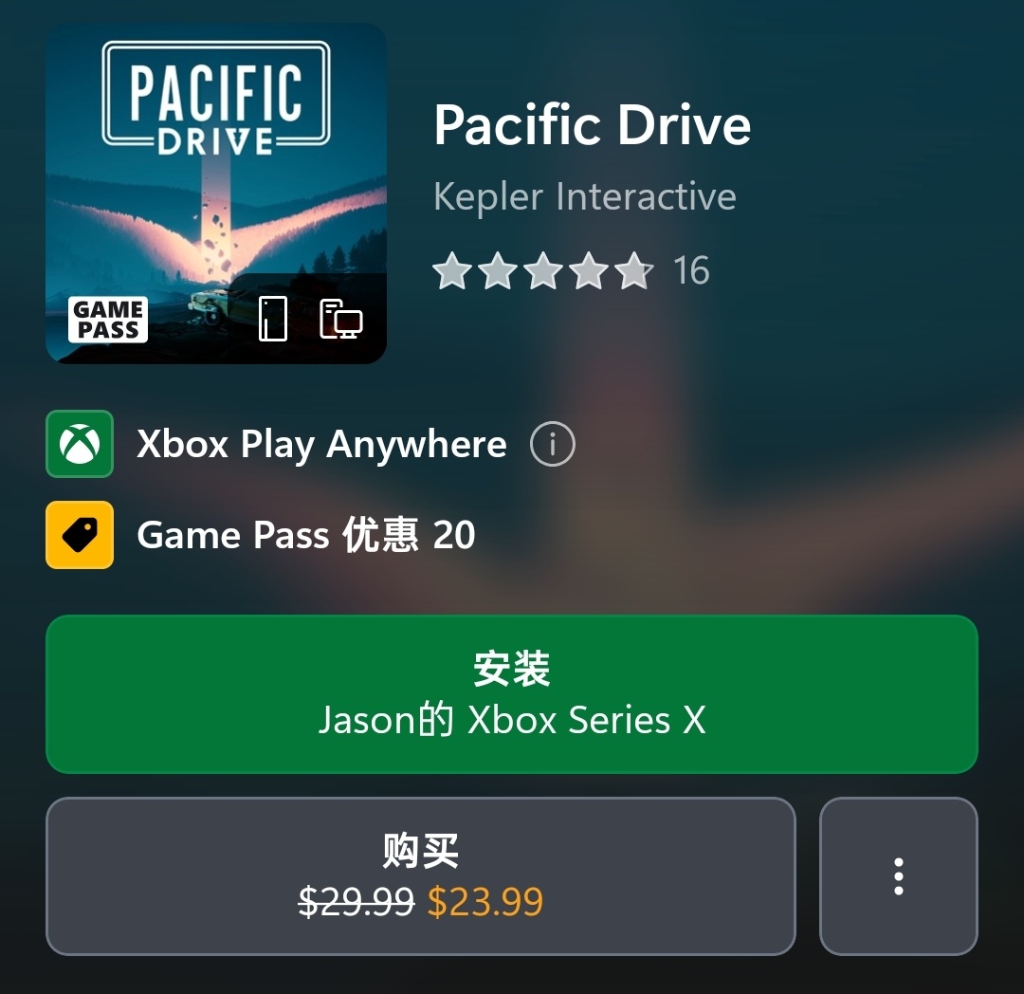Click the yellow Game Pass deal tag icon
Screen dimensions: 1024x994
click(x=80, y=535)
